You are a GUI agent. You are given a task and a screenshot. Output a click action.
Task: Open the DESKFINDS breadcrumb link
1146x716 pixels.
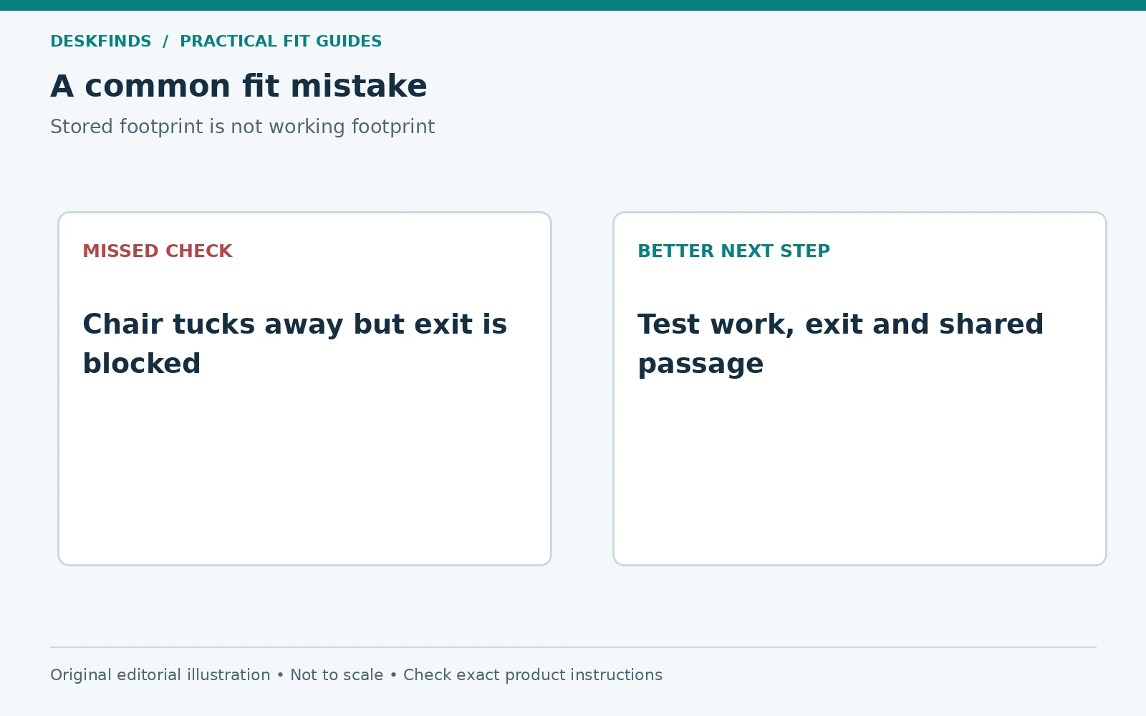coord(101,42)
